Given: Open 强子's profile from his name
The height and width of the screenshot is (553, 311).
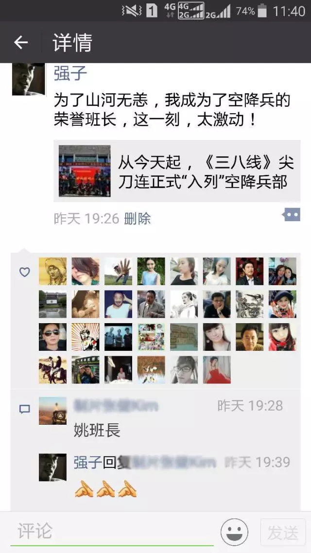Looking at the screenshot, I should click(70, 74).
